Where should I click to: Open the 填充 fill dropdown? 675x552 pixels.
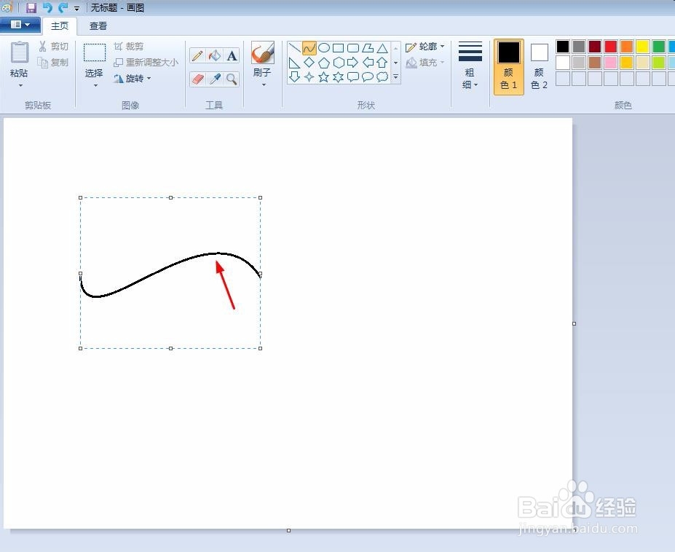click(x=425, y=63)
